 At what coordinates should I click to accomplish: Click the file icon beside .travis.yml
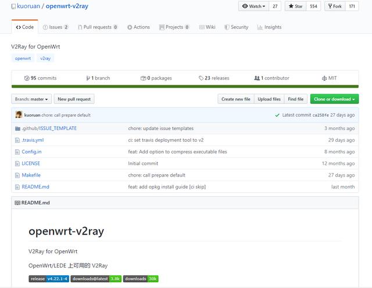17,141
